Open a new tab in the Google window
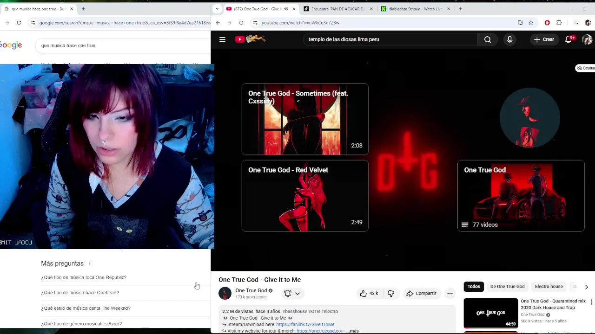Viewport: 595px width, 334px height. click(x=83, y=9)
